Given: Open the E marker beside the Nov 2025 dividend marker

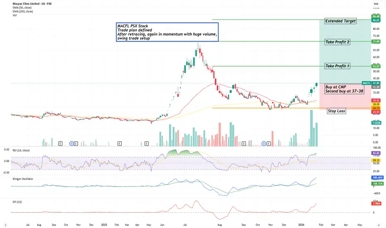Looking at the screenshot, I should coord(268,143).
